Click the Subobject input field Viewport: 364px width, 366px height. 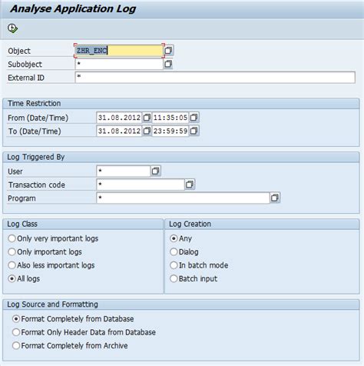click(x=119, y=64)
